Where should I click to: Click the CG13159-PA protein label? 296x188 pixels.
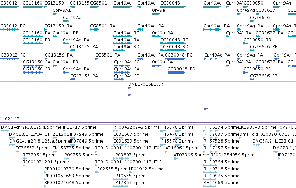click(59, 55)
